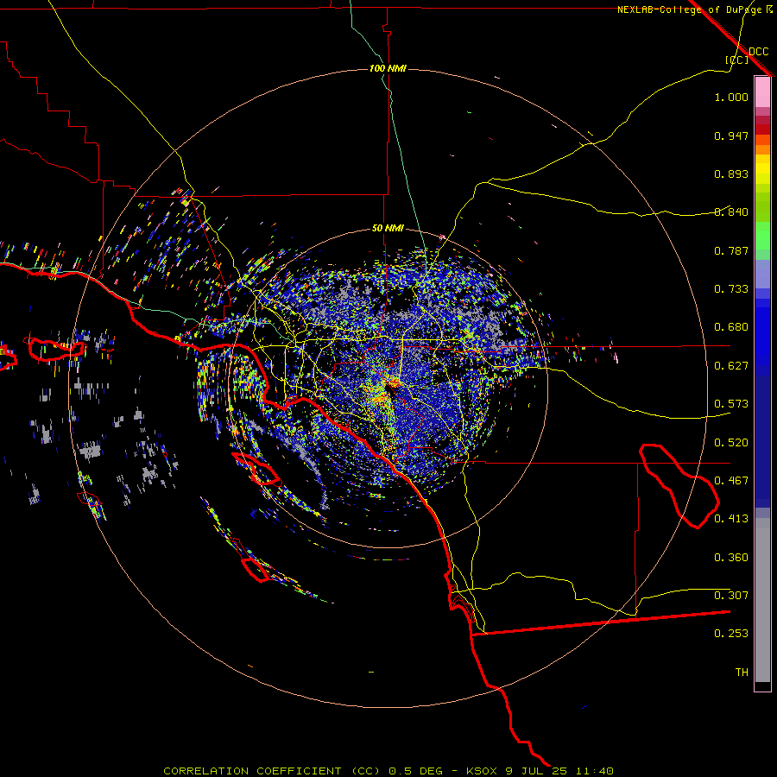Pick the lavender segment of the color bar
Image resolution: width=777 pixels, height=777 pixels.
coord(762,274)
